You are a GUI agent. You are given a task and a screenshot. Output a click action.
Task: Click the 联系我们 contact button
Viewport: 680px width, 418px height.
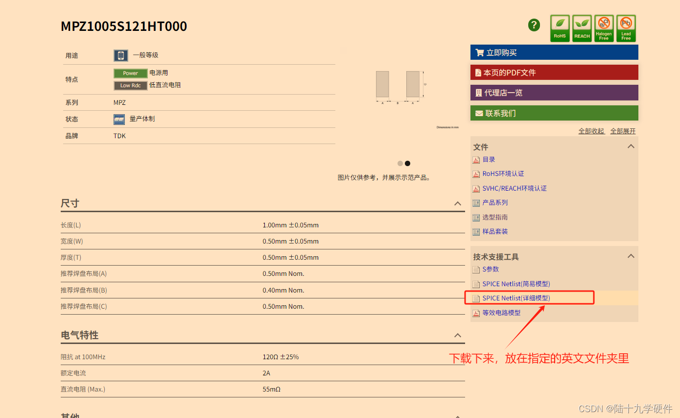[554, 113]
